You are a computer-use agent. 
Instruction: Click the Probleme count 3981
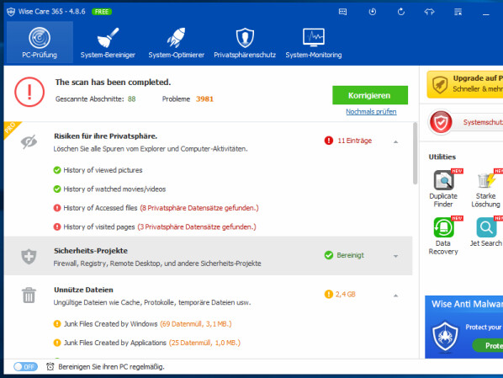(204, 98)
